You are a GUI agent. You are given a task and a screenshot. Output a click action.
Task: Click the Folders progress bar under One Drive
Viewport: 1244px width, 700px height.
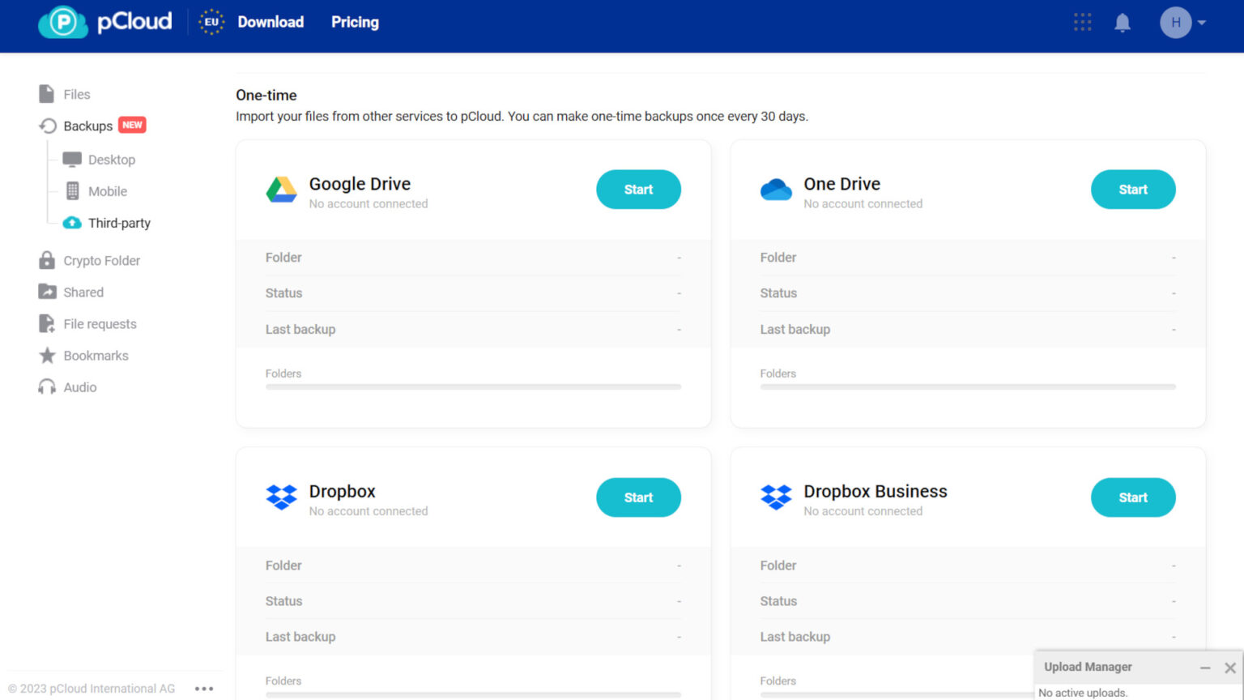click(968, 386)
